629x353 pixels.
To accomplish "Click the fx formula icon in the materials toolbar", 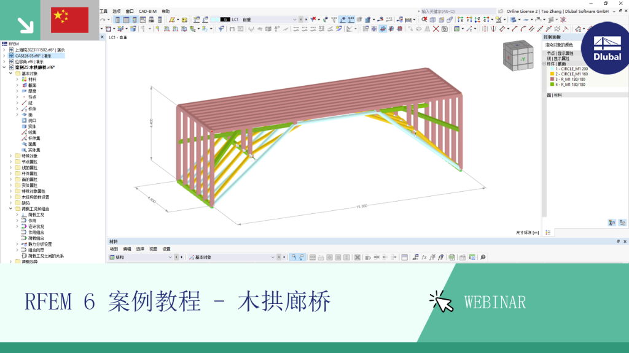I will pyautogui.click(x=424, y=257).
